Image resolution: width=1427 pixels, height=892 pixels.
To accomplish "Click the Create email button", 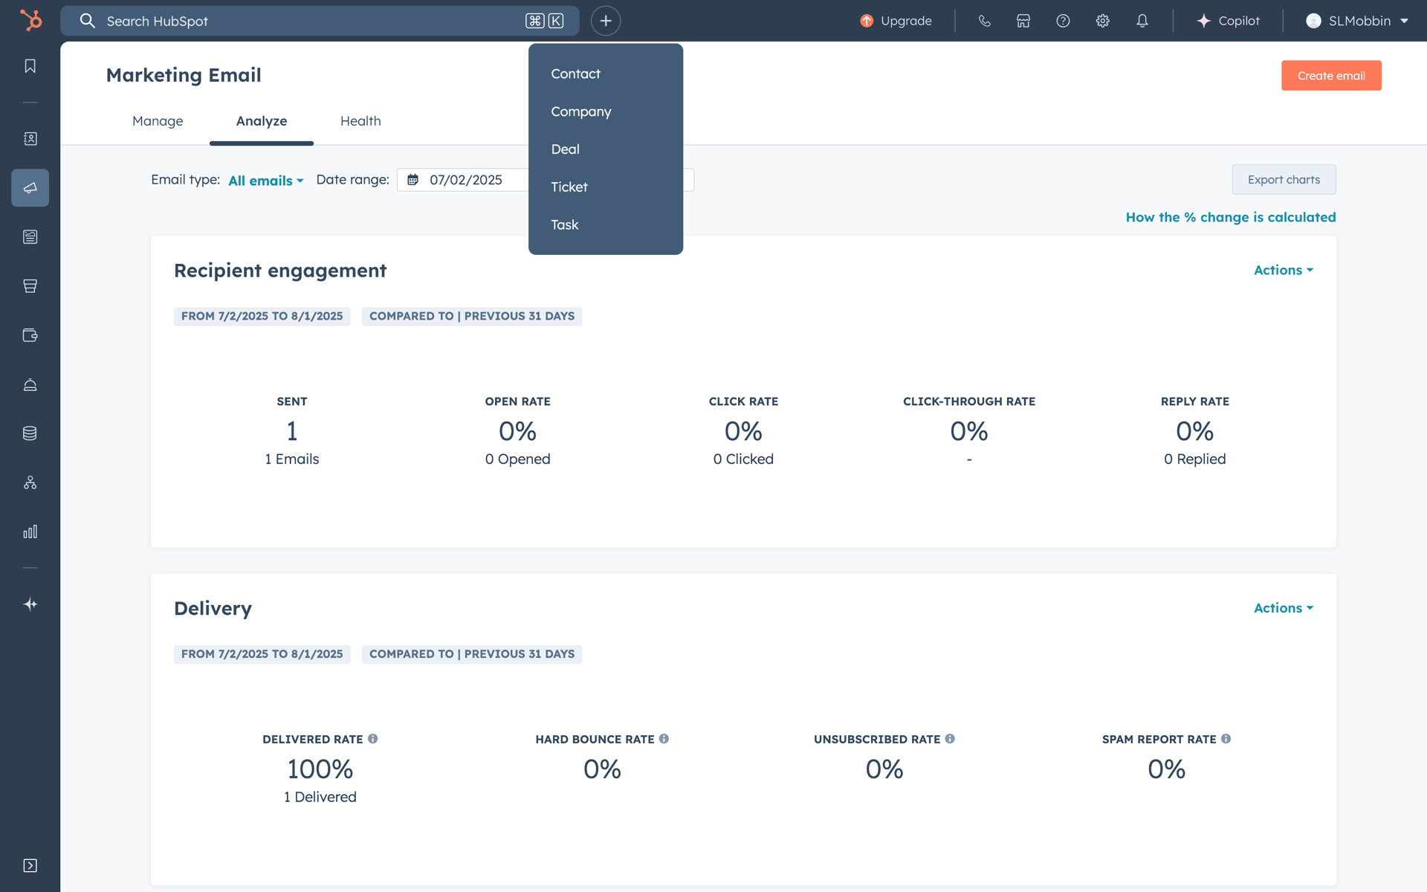I will click(x=1331, y=76).
